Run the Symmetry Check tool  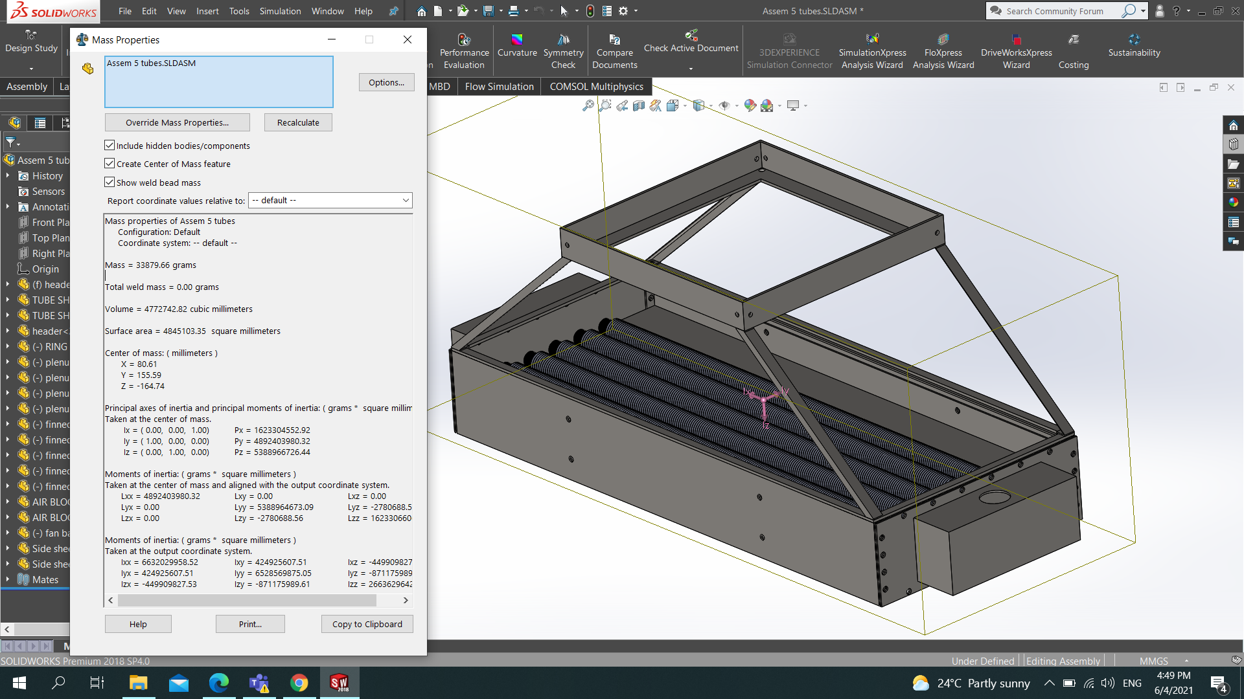point(563,52)
